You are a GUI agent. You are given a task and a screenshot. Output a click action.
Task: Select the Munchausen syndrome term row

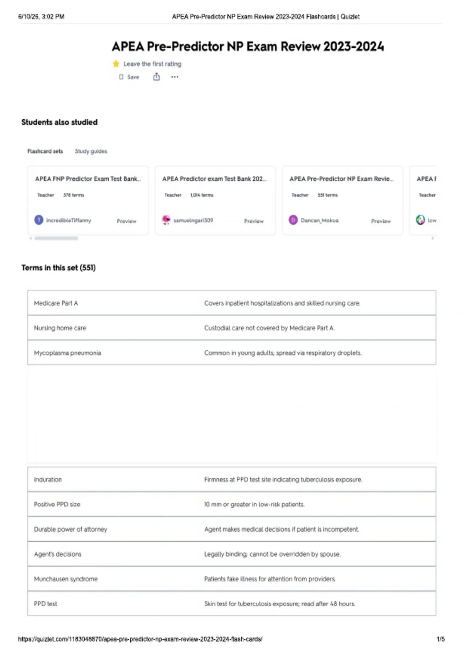coord(232,579)
